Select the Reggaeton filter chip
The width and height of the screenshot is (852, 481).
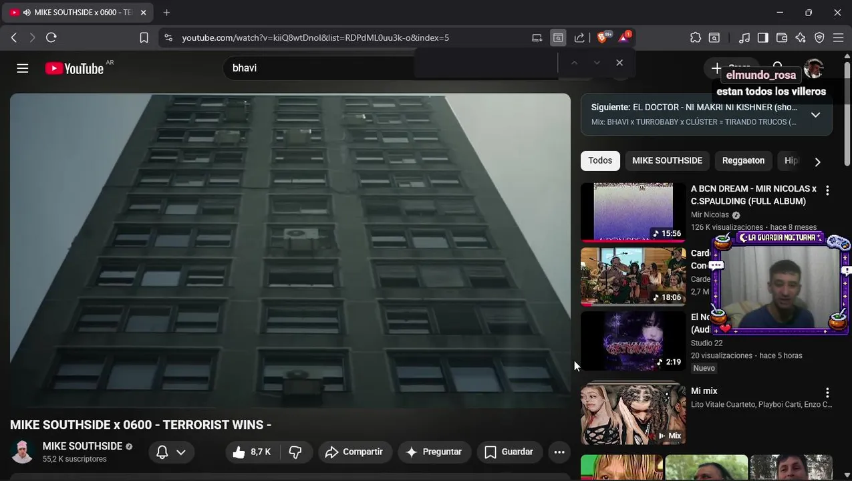[743, 161]
